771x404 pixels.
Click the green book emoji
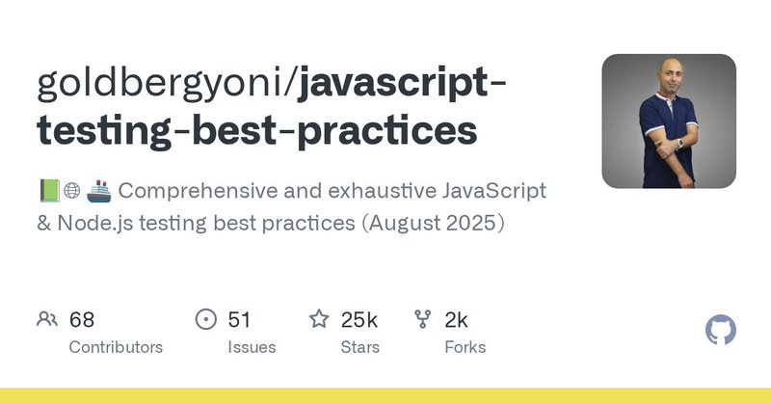50,191
